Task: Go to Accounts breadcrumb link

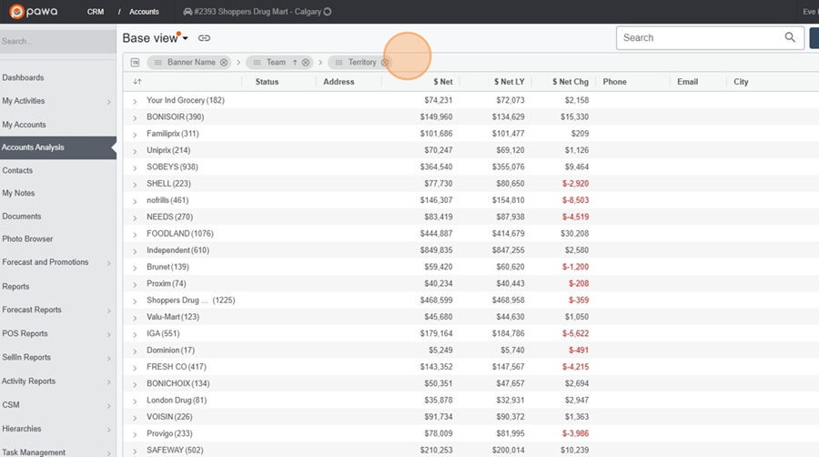Action: pyautogui.click(x=144, y=12)
